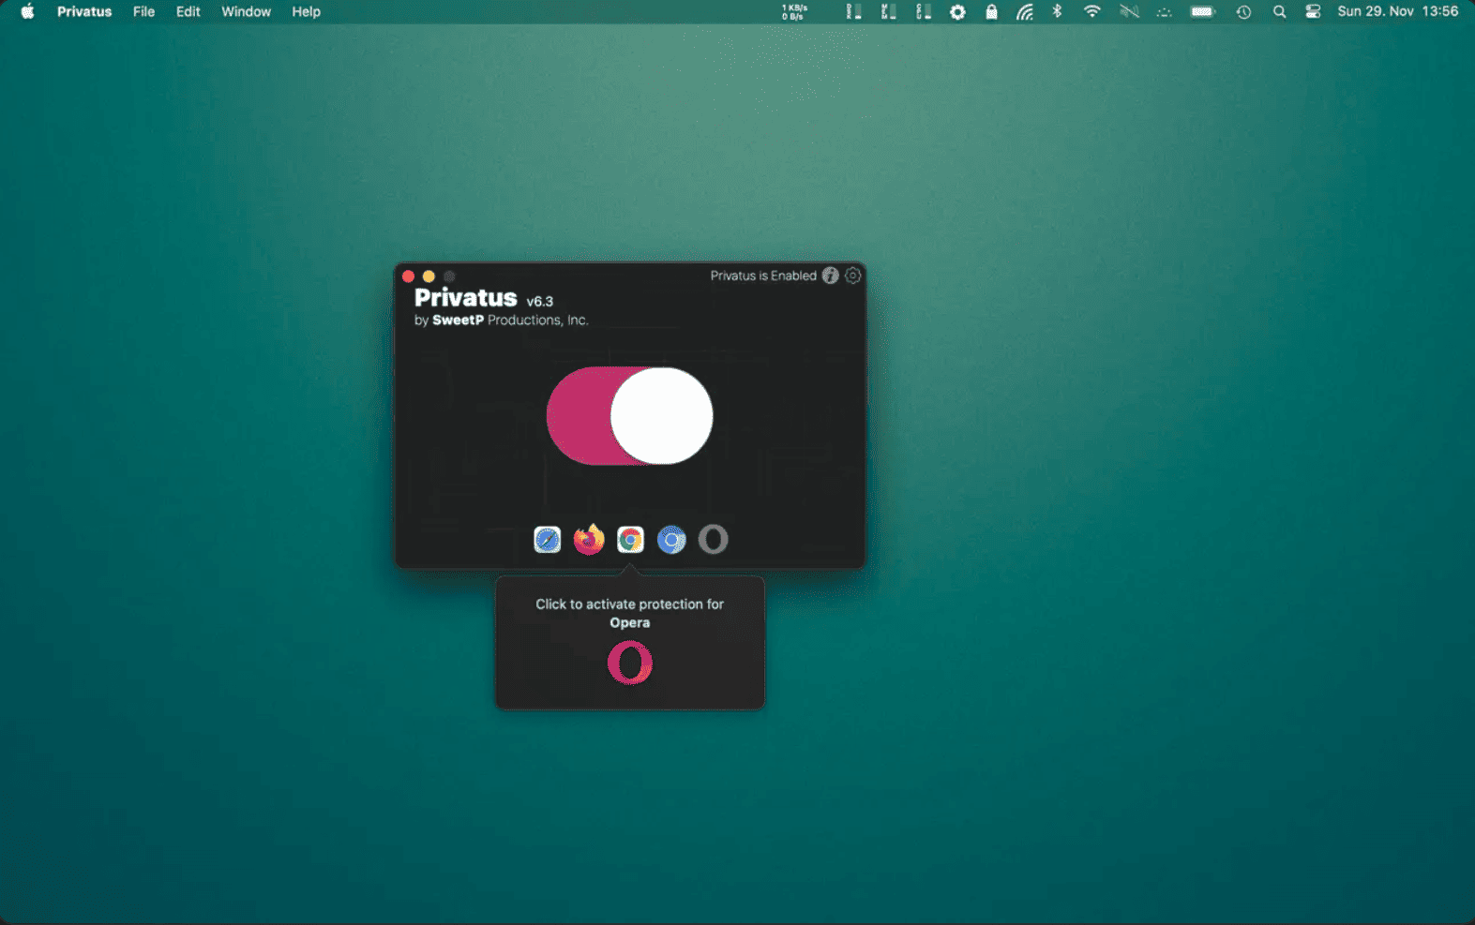Open the Apple menu
The height and width of the screenshot is (925, 1475).
[x=27, y=11]
